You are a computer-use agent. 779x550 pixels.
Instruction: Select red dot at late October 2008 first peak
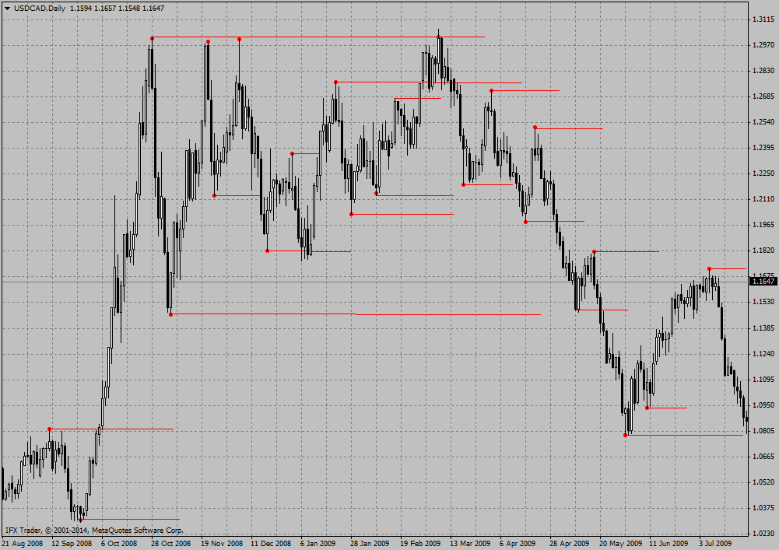coord(152,38)
